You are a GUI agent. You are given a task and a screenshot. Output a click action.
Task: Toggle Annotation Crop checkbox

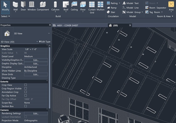pyautogui.click(x=26, y=92)
